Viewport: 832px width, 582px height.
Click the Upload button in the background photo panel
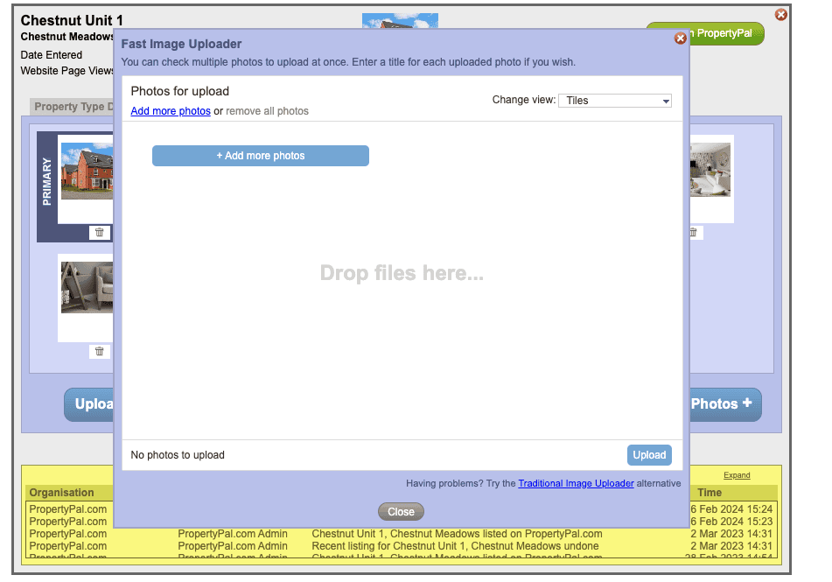89,404
